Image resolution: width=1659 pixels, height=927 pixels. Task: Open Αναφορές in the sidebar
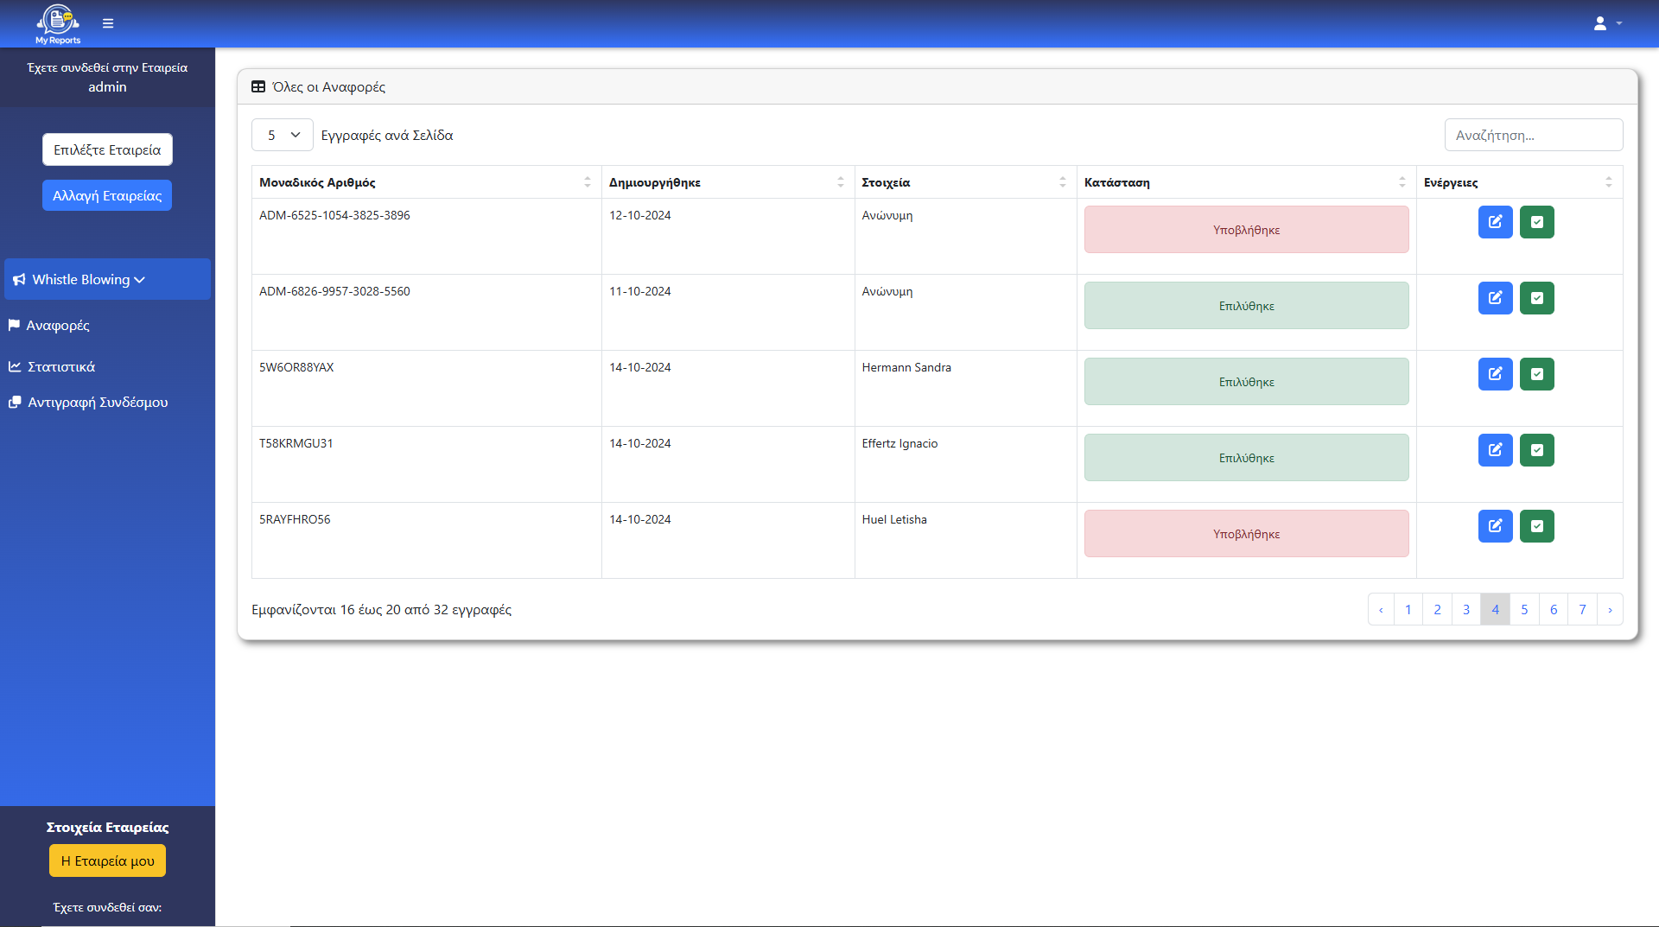[58, 326]
